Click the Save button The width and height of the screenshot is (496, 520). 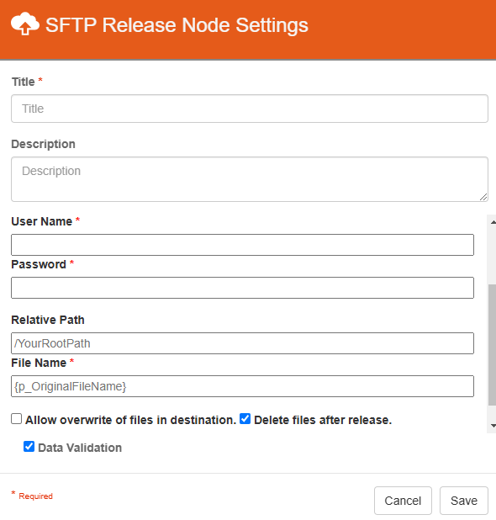click(463, 501)
